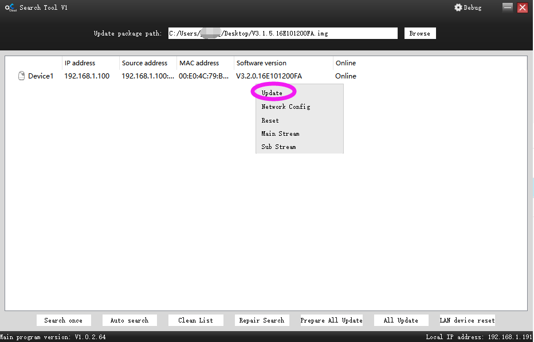The width and height of the screenshot is (534, 342).
Task: Click Device1's Online status cell
Action: click(345, 76)
